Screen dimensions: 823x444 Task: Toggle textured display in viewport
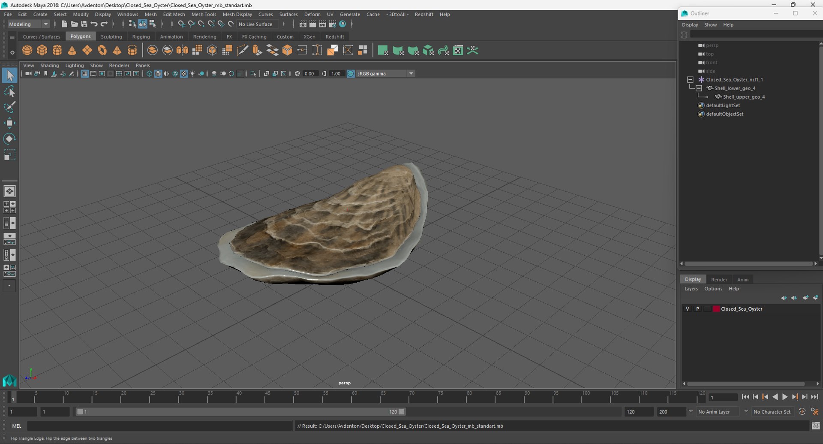[184, 74]
